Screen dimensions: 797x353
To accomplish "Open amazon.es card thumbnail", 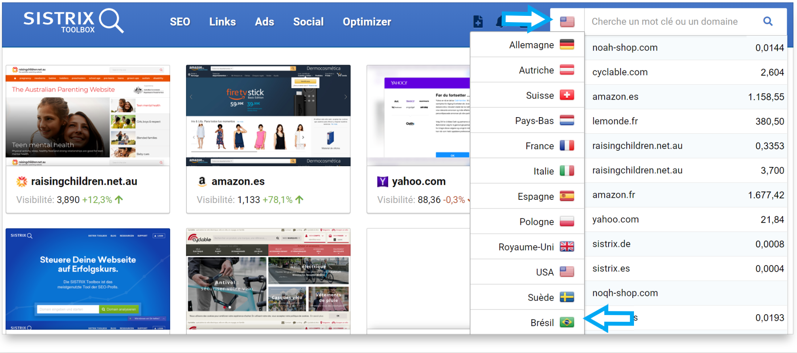I will [268, 116].
